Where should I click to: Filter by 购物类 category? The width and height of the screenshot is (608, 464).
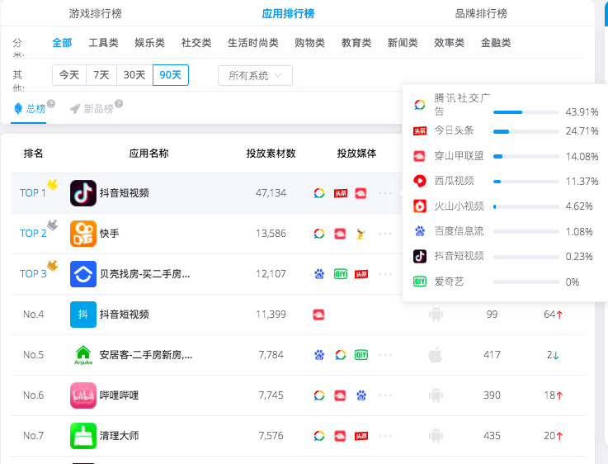tap(309, 43)
